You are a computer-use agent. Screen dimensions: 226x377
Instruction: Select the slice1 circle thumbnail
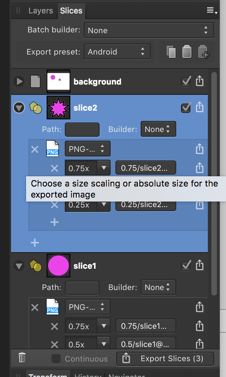[58, 266]
